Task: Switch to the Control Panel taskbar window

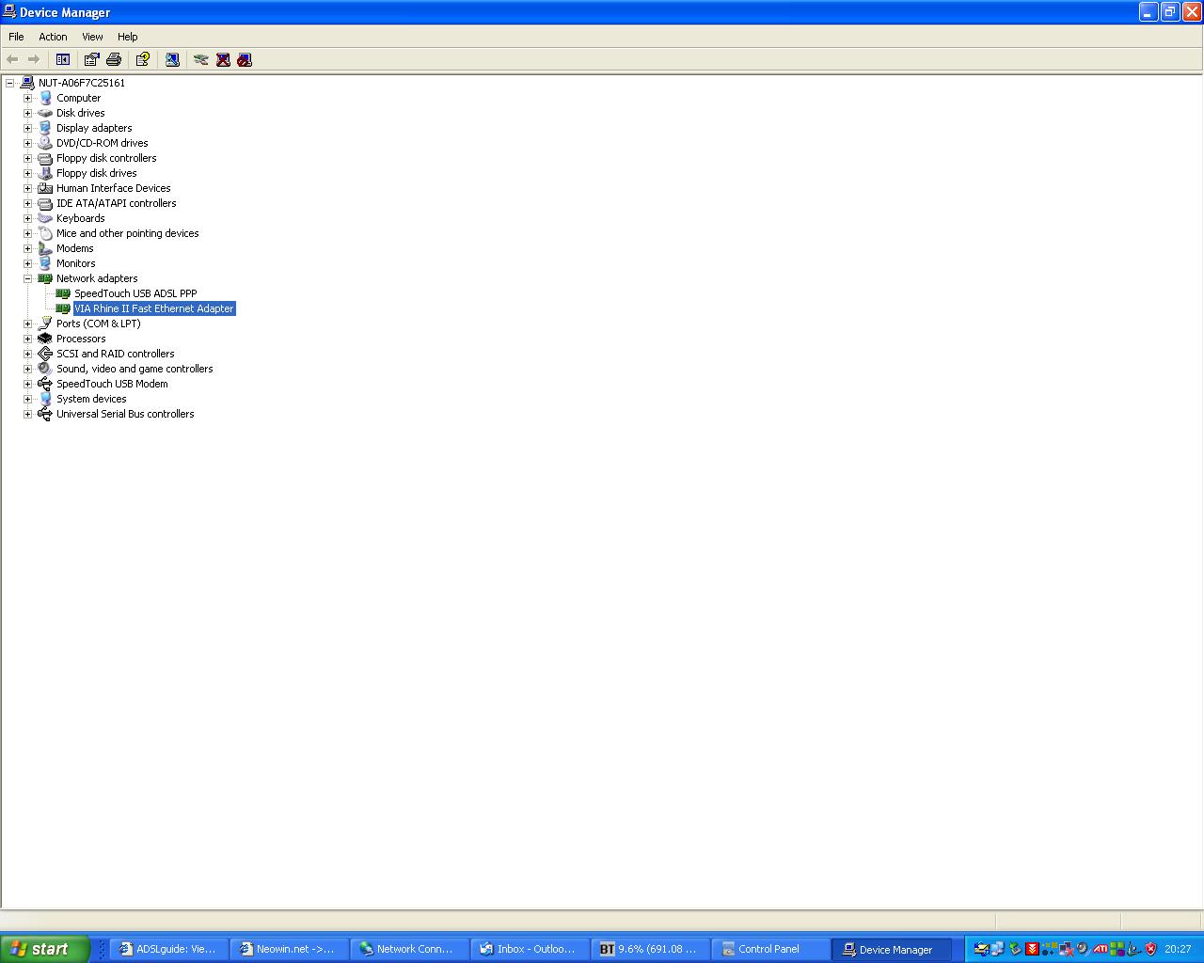Action: [771, 949]
